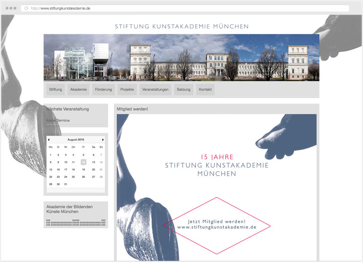Open the Satzung menu item
This screenshot has width=363, height=262.
184,89
